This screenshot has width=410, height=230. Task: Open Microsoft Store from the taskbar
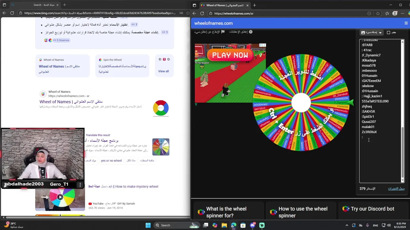[x=243, y=225]
